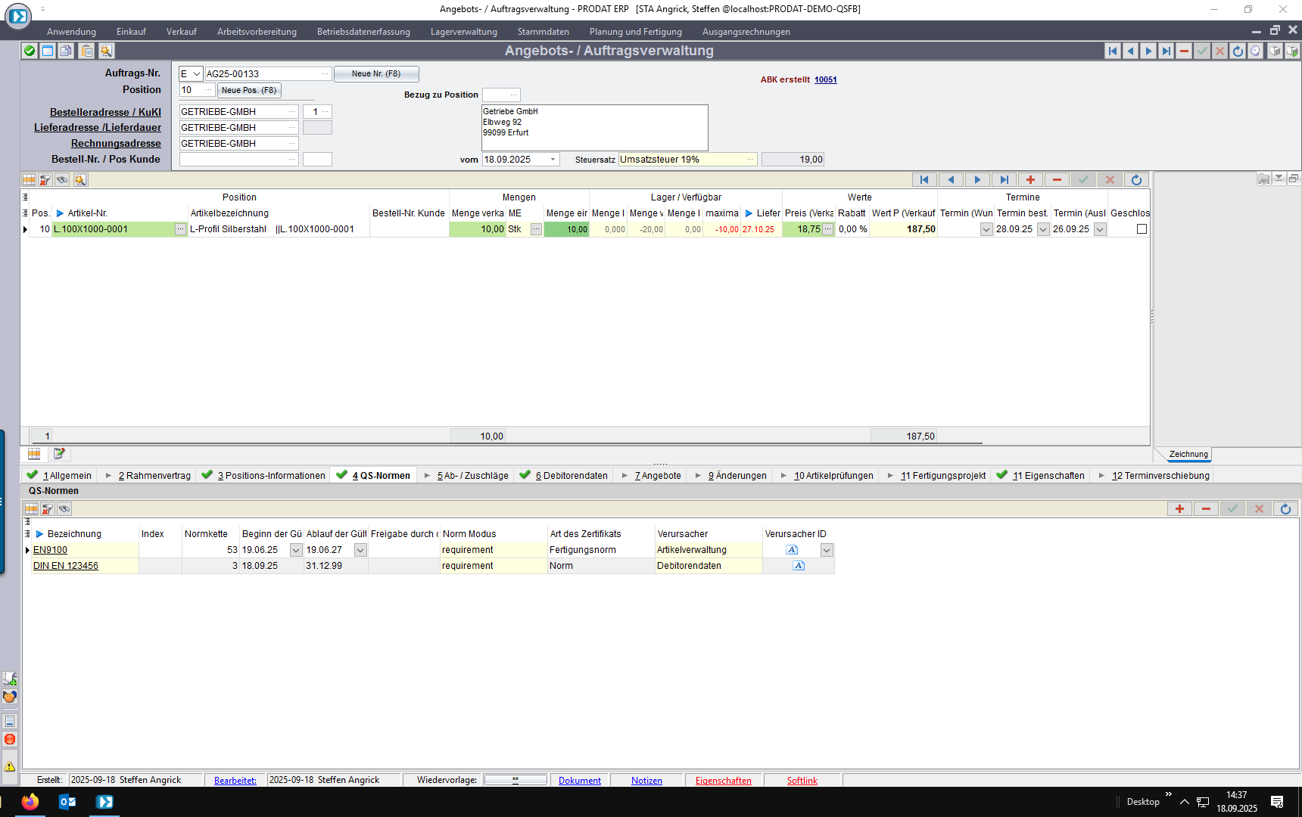Add new position with red plus icon

(1030, 180)
